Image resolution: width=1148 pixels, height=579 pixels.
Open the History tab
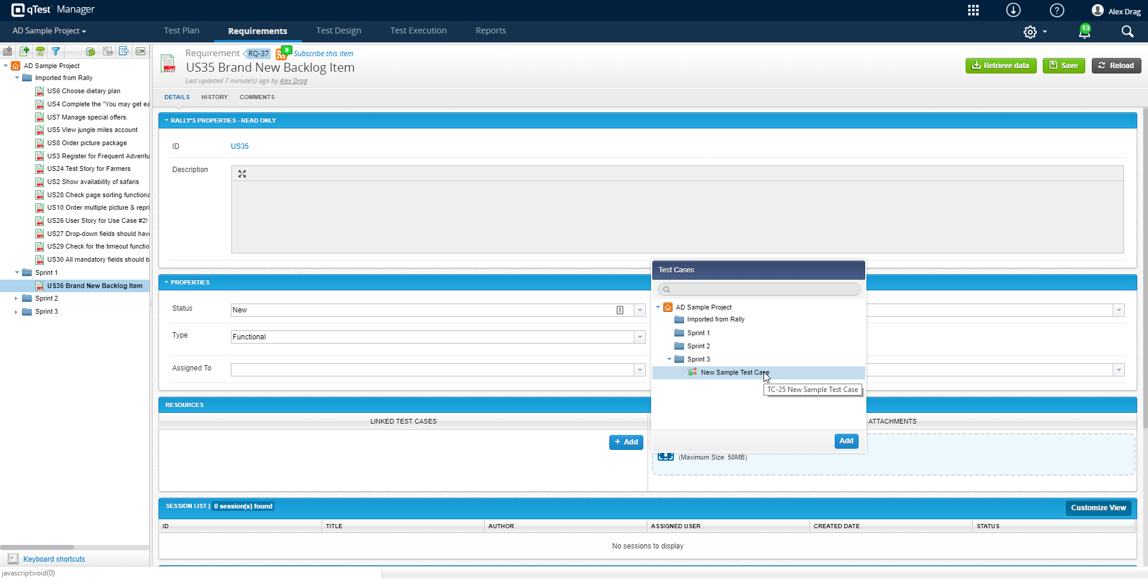214,97
